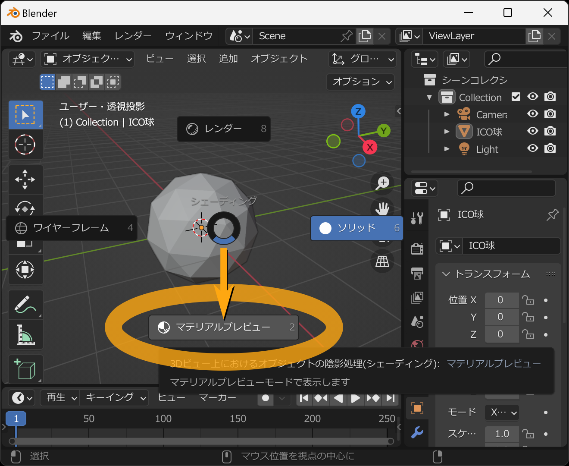This screenshot has height=466, width=569.
Task: Select the Transform tool
Action: 25,270
